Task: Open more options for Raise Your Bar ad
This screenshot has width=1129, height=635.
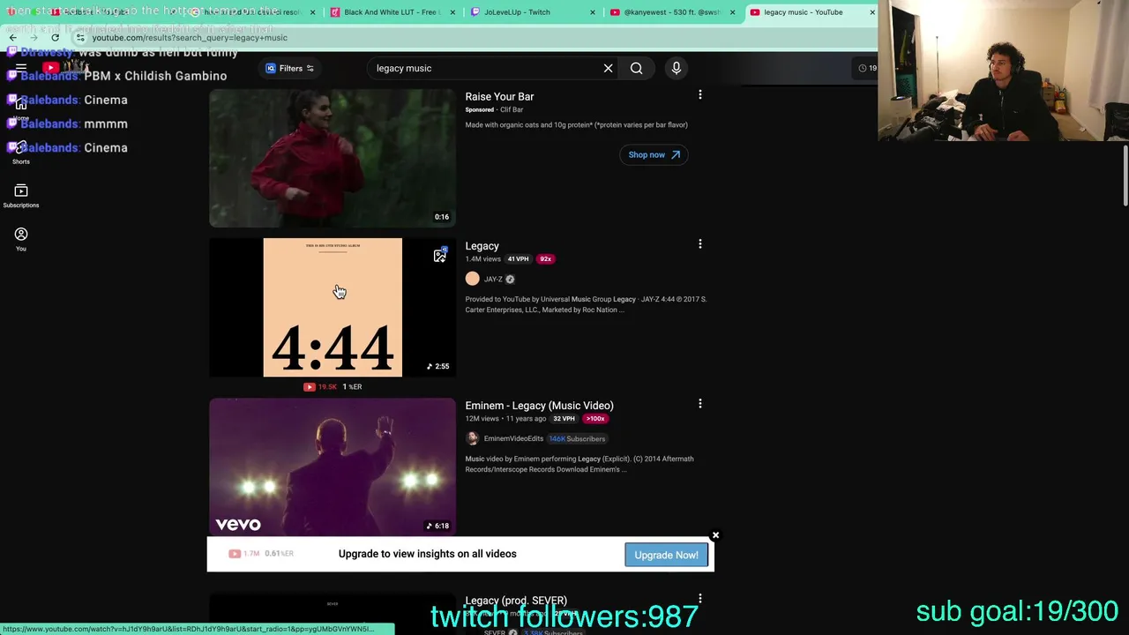Action: [700, 94]
